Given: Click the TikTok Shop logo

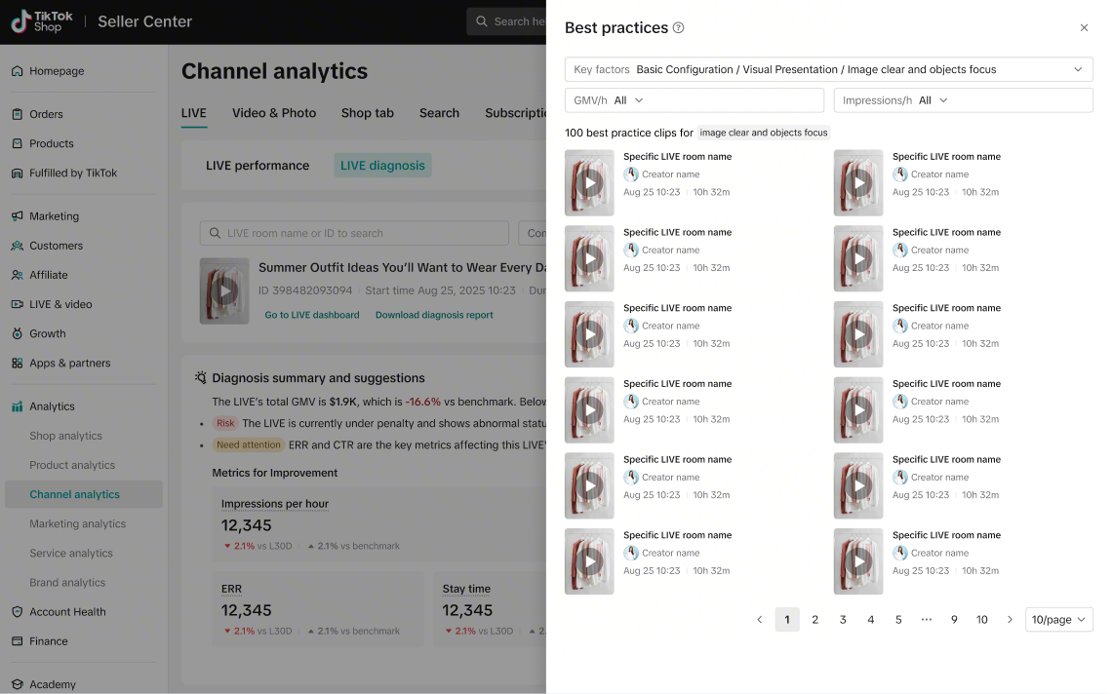Looking at the screenshot, I should point(42,21).
